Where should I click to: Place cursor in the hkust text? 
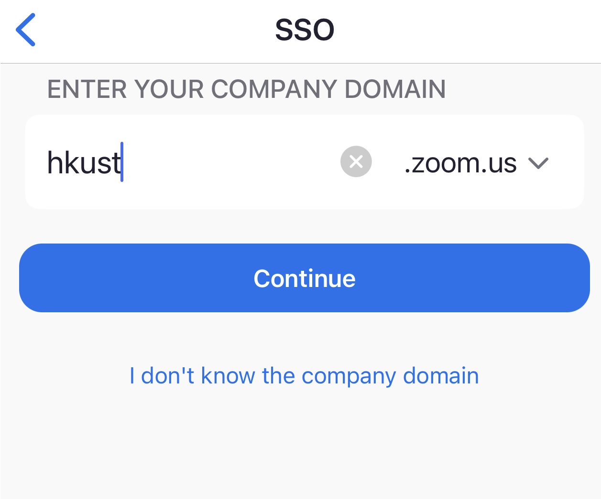click(x=84, y=162)
